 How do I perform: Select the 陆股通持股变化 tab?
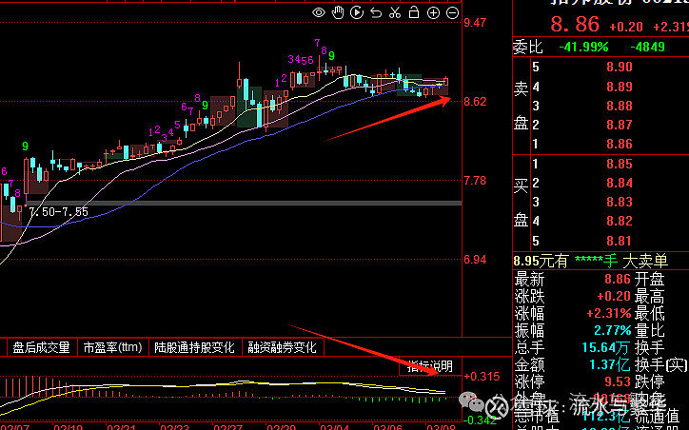(194, 347)
